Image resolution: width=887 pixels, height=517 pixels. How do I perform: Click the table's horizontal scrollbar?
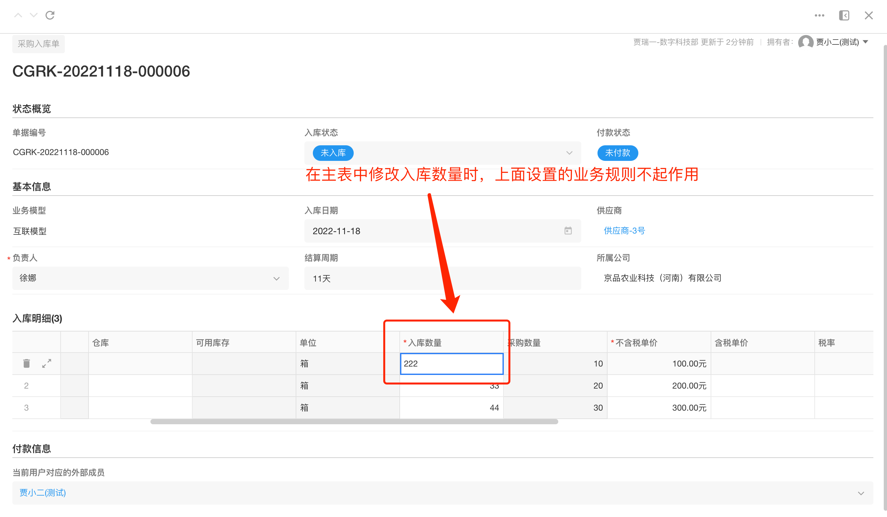point(354,421)
